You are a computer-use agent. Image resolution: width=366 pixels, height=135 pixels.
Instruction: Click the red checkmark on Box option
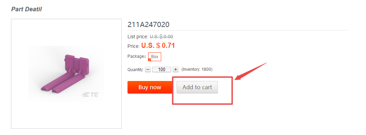[149, 60]
